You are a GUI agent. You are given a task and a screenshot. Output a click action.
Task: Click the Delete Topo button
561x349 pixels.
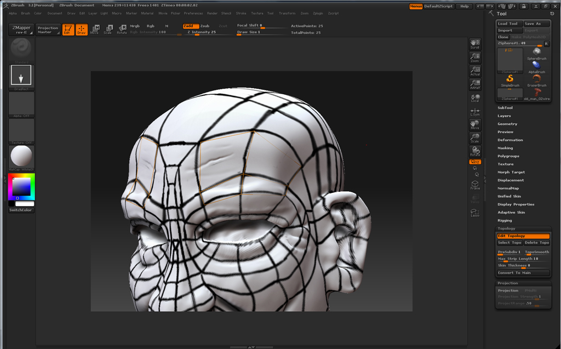(537, 243)
